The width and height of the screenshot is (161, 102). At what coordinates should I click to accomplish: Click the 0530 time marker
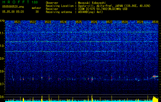coord(155,22)
